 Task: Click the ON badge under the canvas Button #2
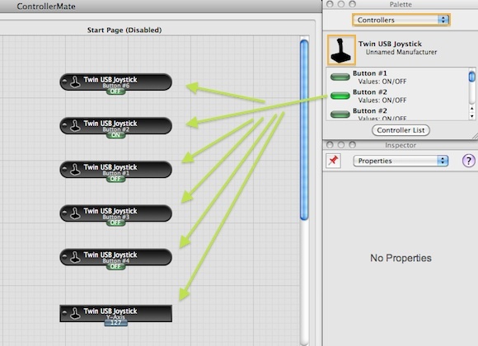115,135
